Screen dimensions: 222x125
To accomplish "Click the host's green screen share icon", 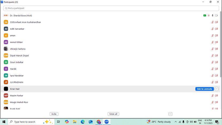I will pos(205,16).
